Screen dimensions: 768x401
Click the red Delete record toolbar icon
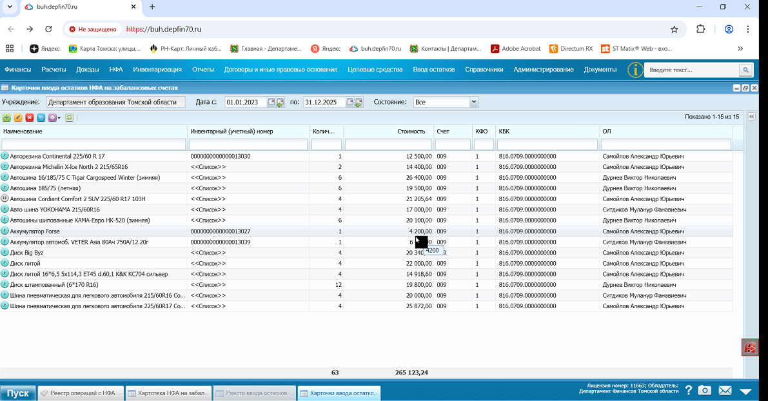30,117
